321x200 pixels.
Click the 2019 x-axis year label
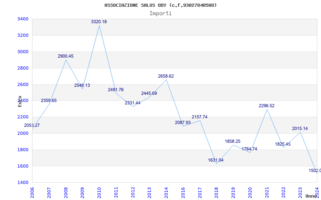click(234, 193)
